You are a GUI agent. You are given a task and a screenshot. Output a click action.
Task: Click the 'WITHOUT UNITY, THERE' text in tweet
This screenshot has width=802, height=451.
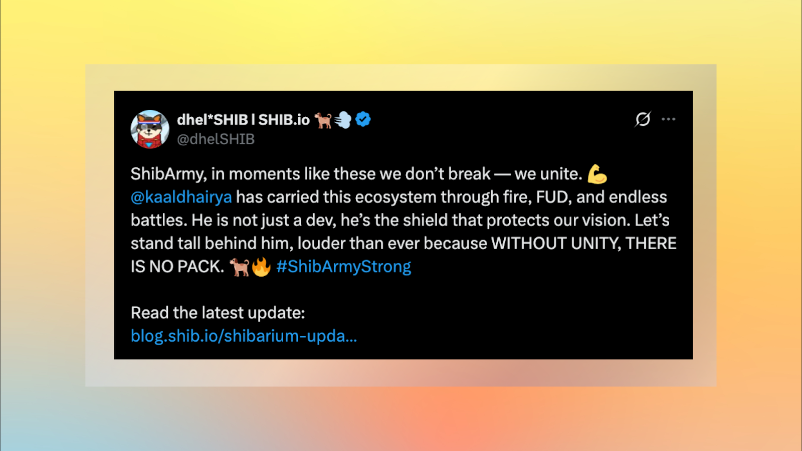click(x=584, y=244)
